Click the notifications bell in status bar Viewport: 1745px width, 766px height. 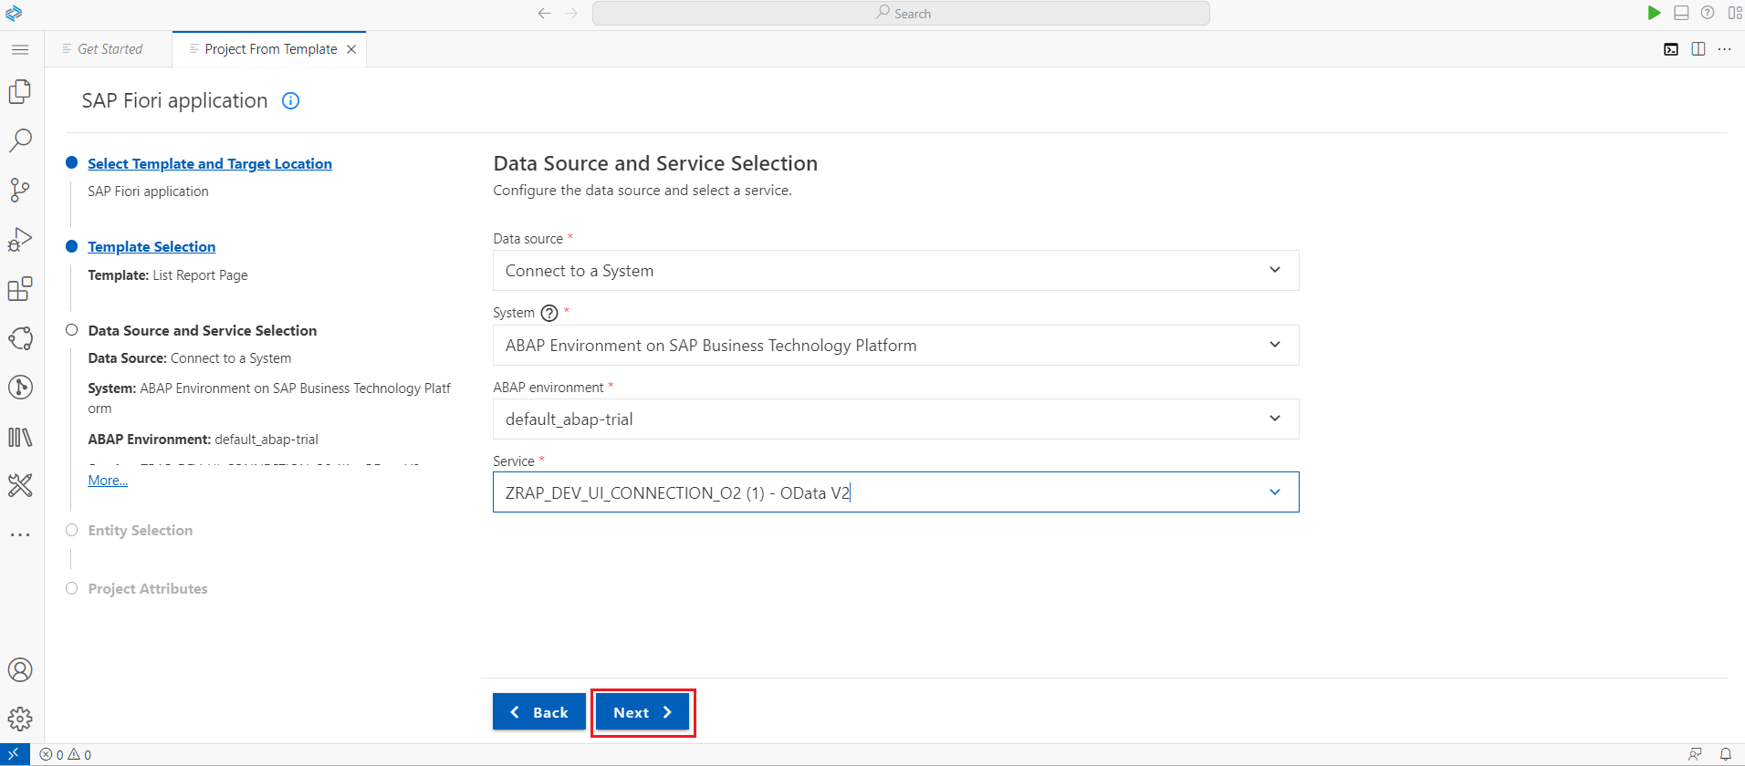click(x=1726, y=754)
